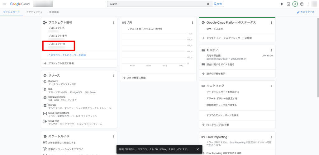Open Compute Engine resource entry
The image size is (319, 155).
(x=57, y=97)
